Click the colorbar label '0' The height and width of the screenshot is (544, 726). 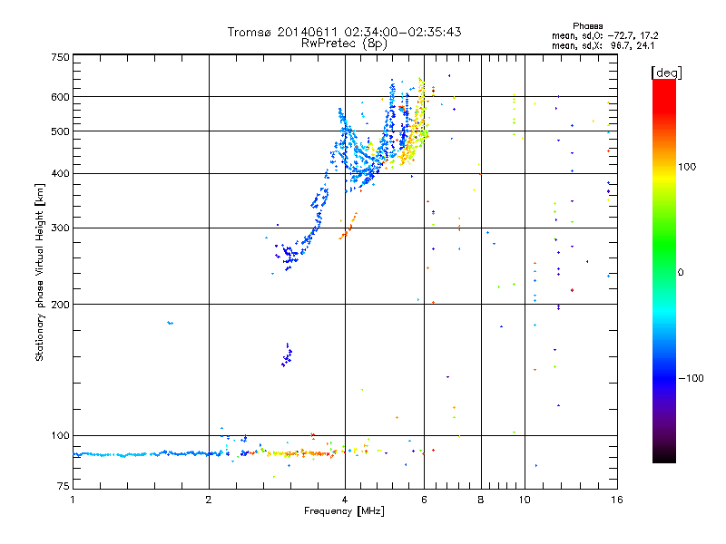pyautogui.click(x=681, y=273)
